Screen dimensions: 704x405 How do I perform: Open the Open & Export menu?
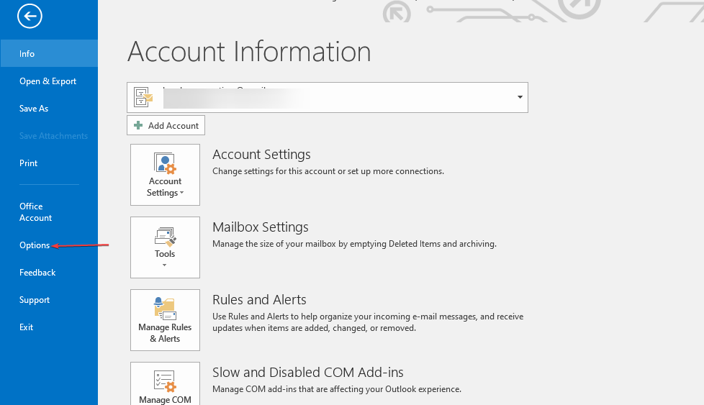(48, 81)
